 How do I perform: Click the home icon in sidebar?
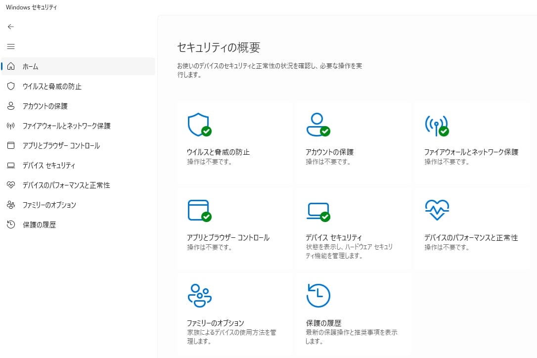pos(11,66)
